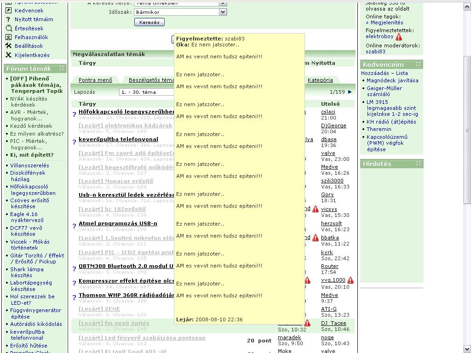
Task: Open forum topic NYÁK készítés kérdések
Action: (x=29, y=102)
